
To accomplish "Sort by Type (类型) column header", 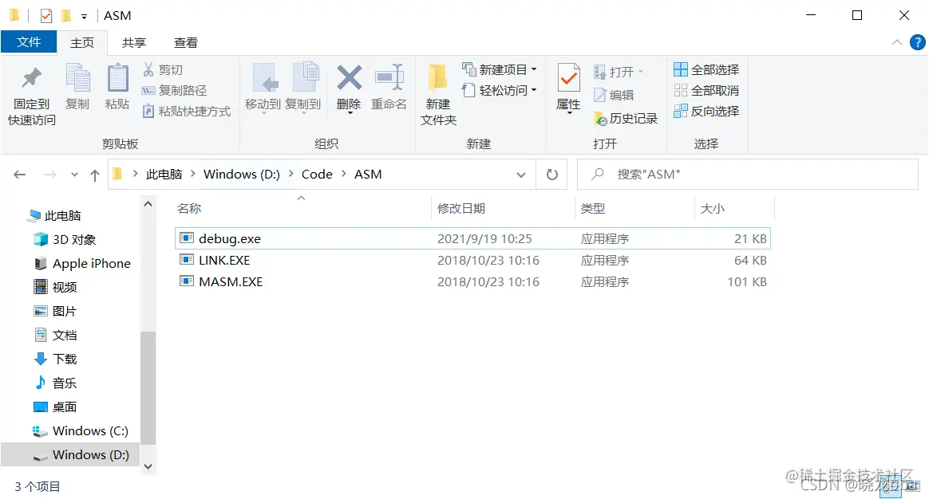I will 592,208.
